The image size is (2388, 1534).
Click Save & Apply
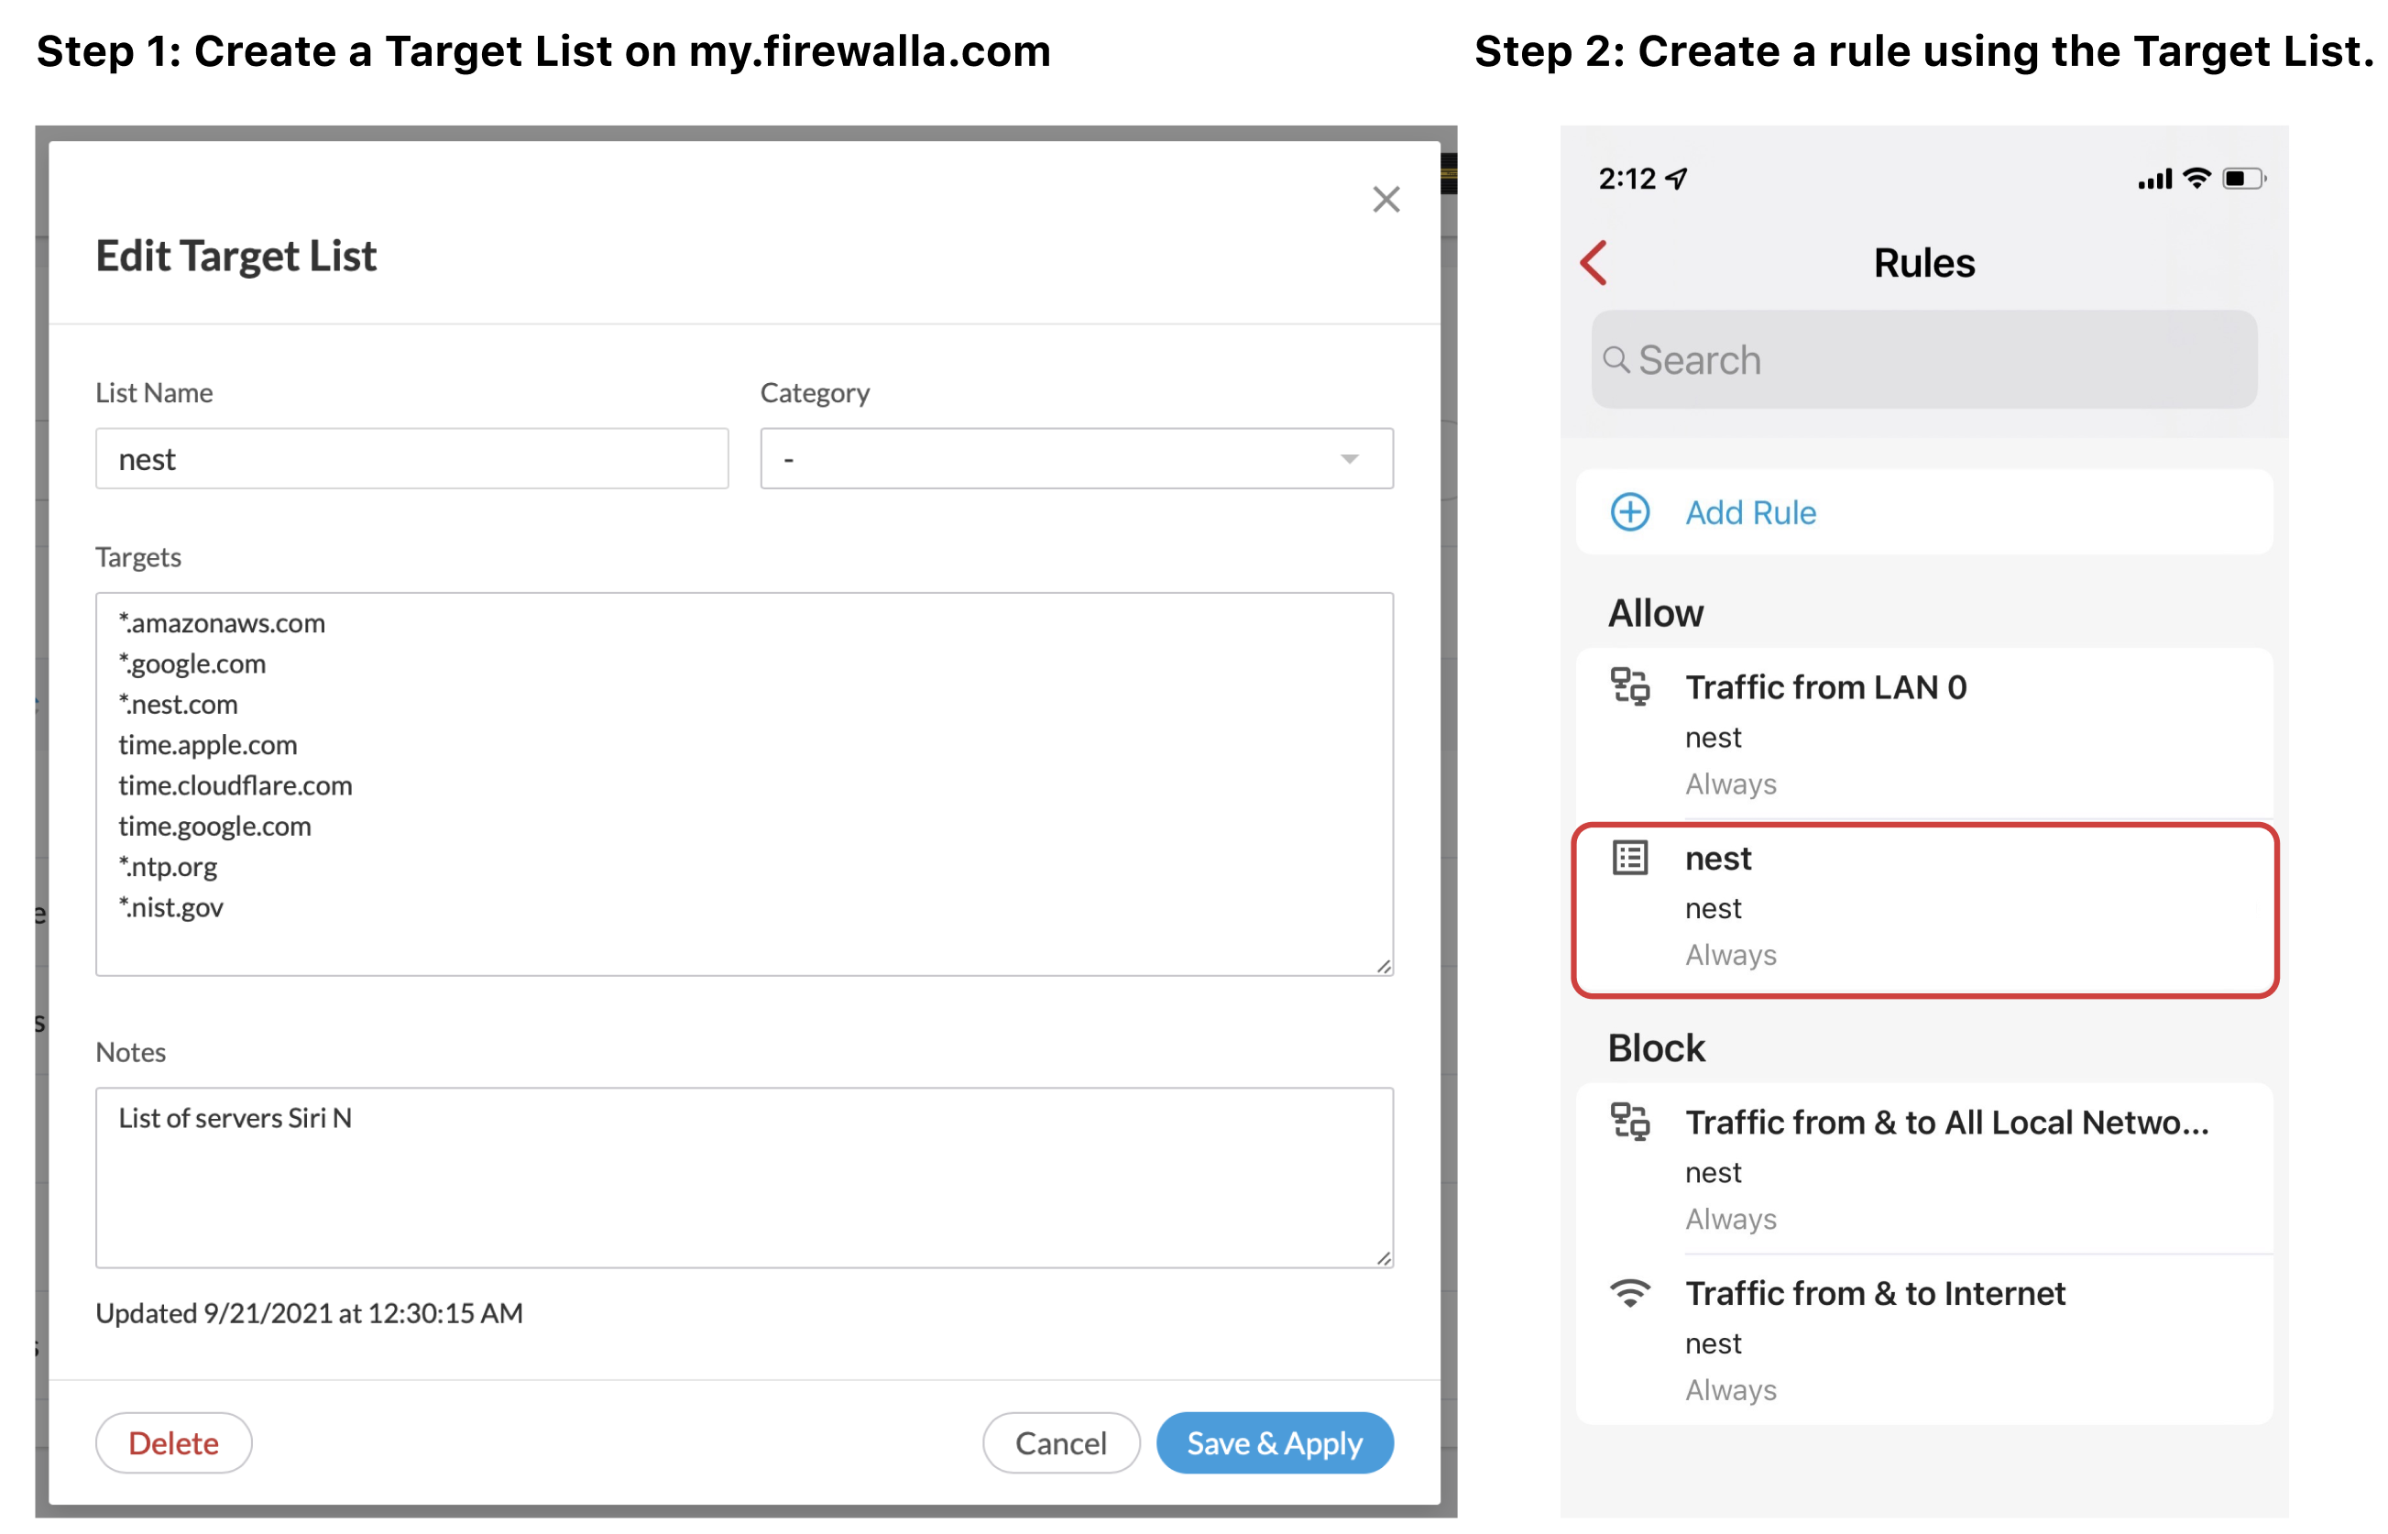[x=1275, y=1442]
